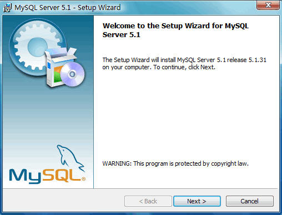Click the landscape picture on the box front

point(58,74)
